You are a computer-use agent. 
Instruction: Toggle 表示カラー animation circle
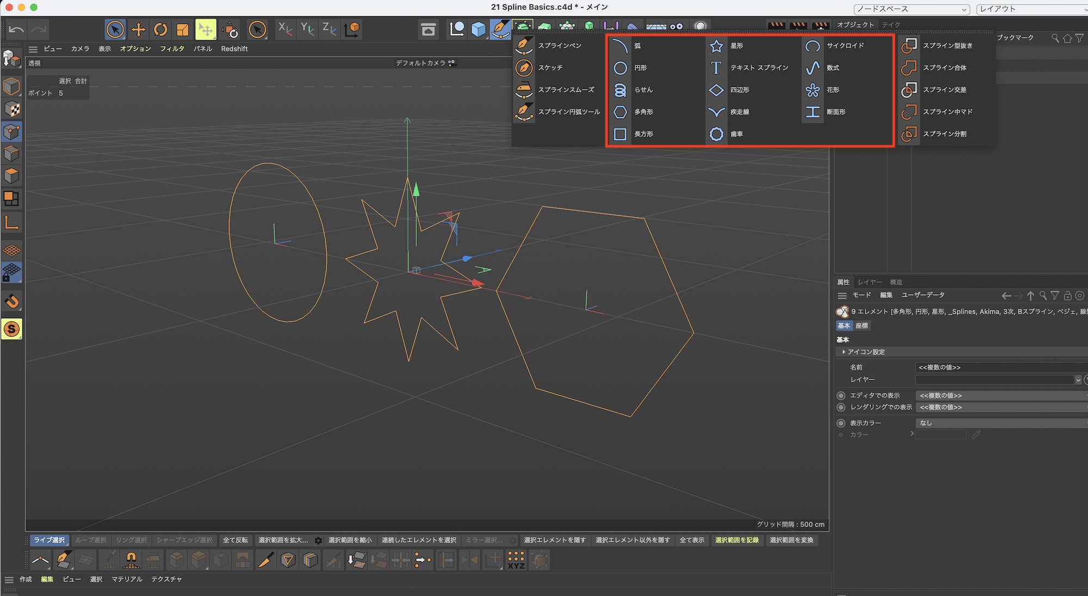[841, 423]
